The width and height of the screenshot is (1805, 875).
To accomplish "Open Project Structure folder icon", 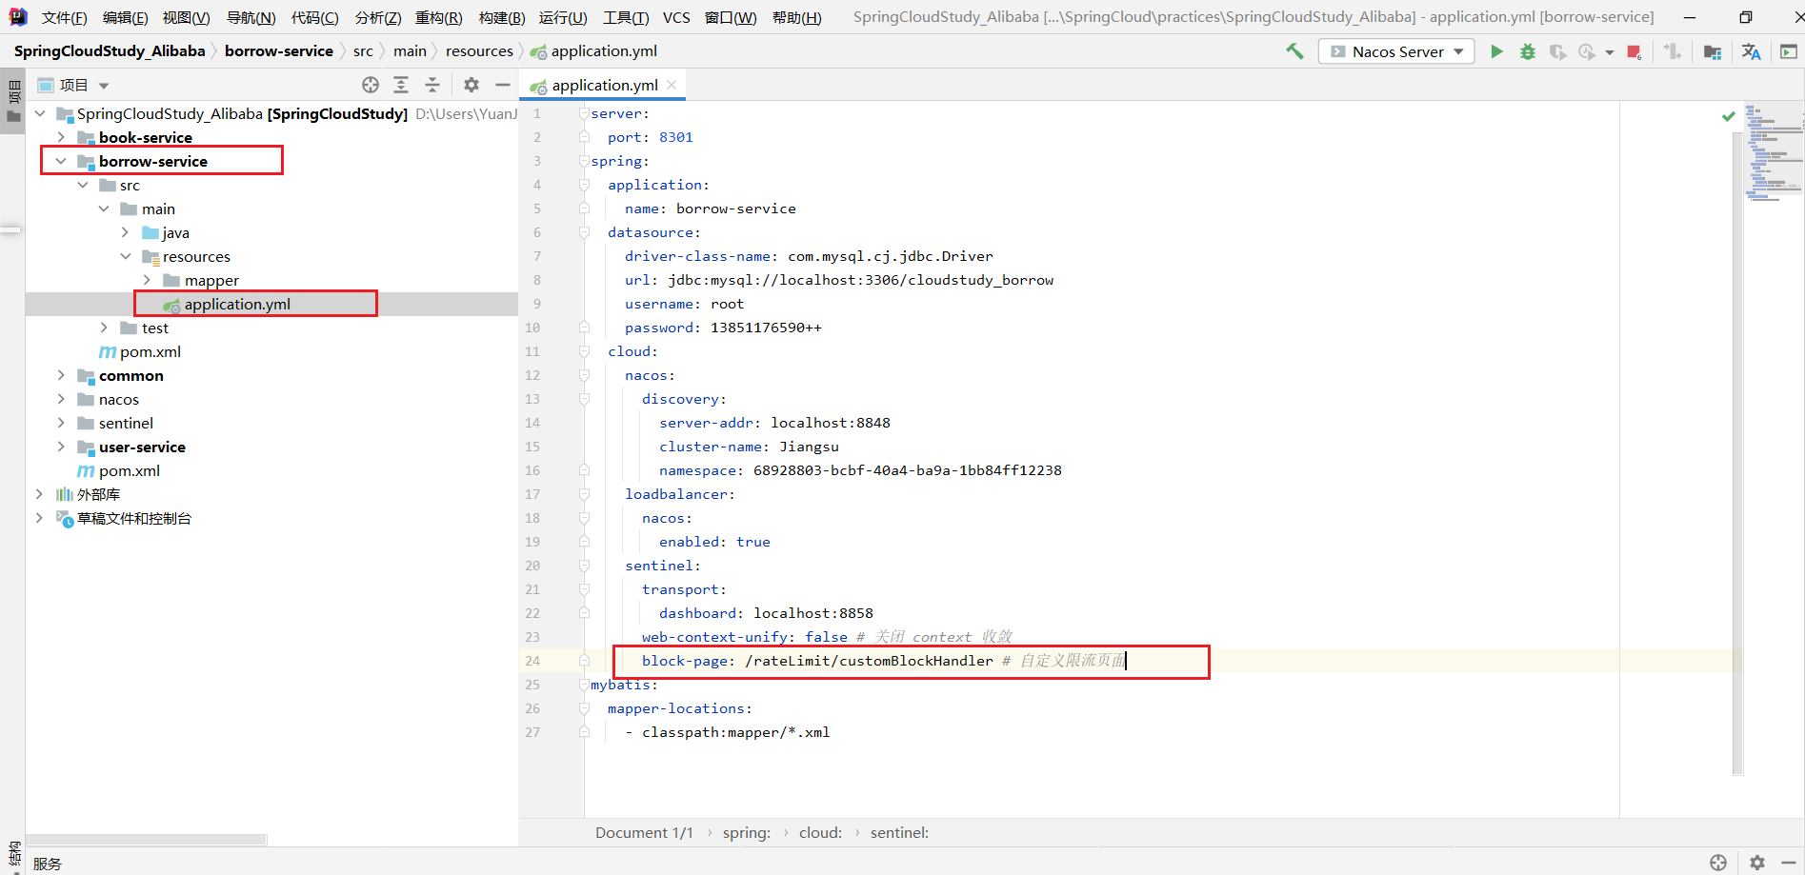I will coord(1713,51).
